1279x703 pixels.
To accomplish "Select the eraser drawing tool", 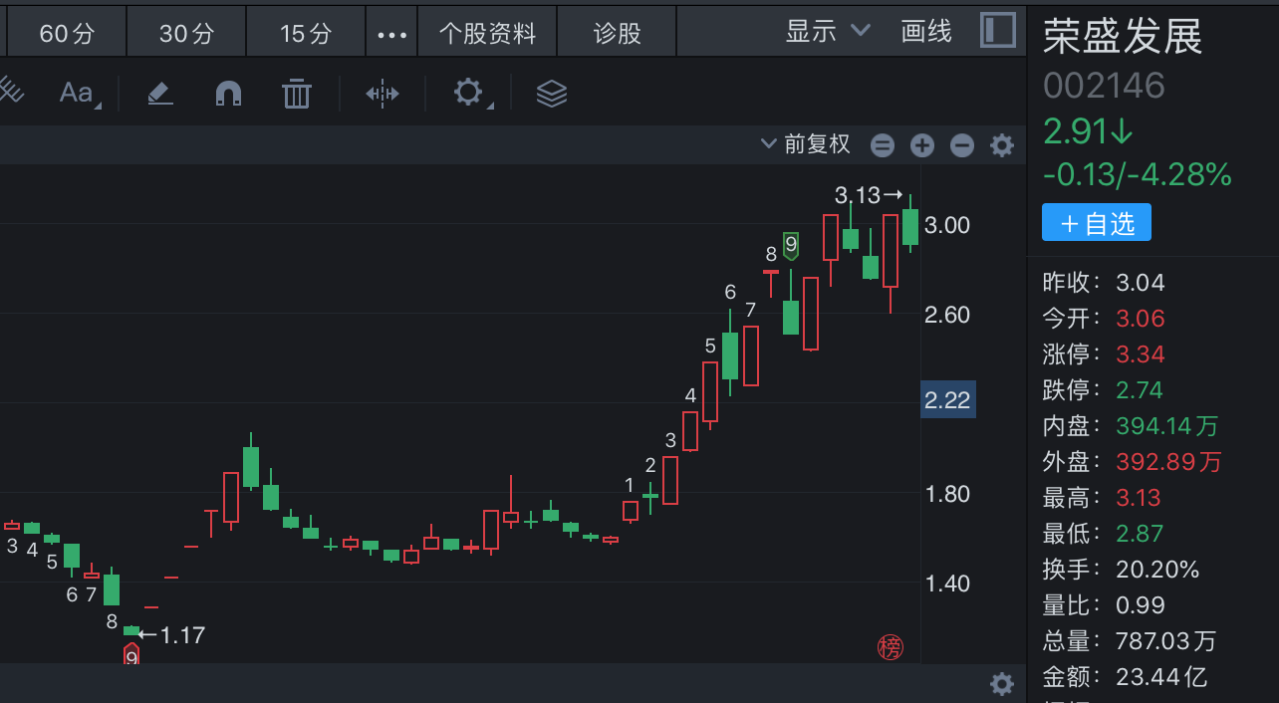I will coord(160,94).
